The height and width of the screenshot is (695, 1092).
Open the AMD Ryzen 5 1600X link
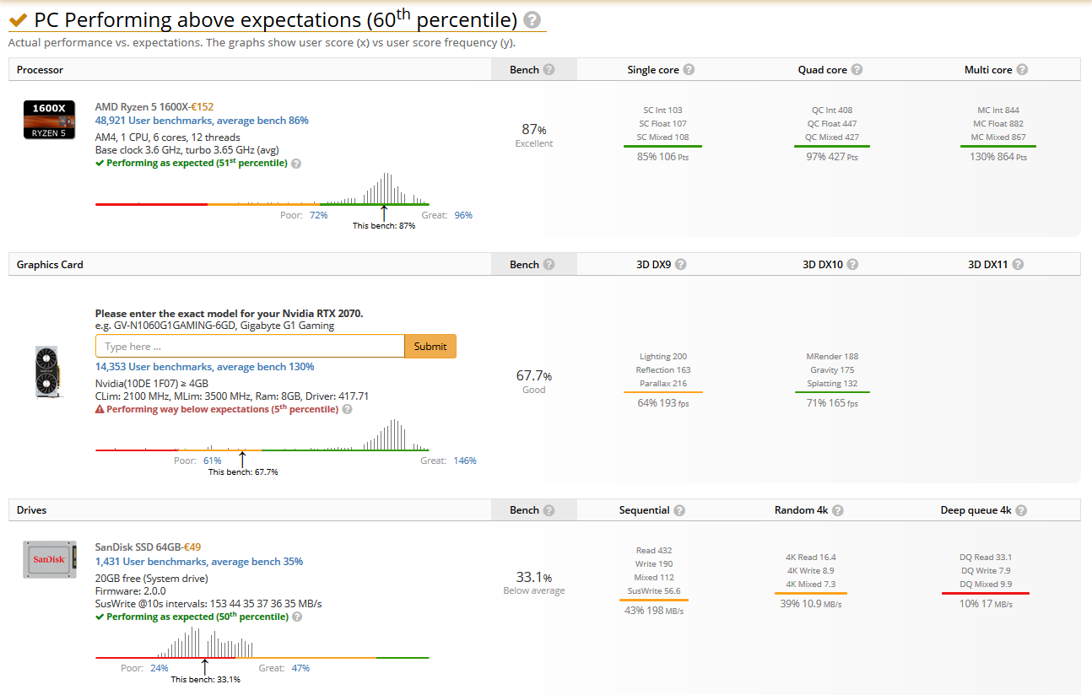tap(141, 107)
